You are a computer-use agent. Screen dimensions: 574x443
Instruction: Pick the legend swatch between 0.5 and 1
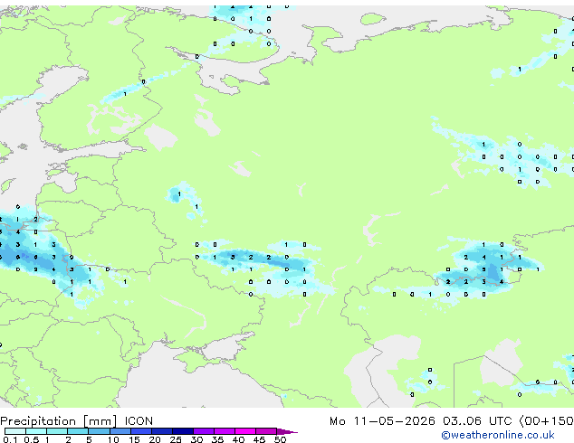click(36, 431)
